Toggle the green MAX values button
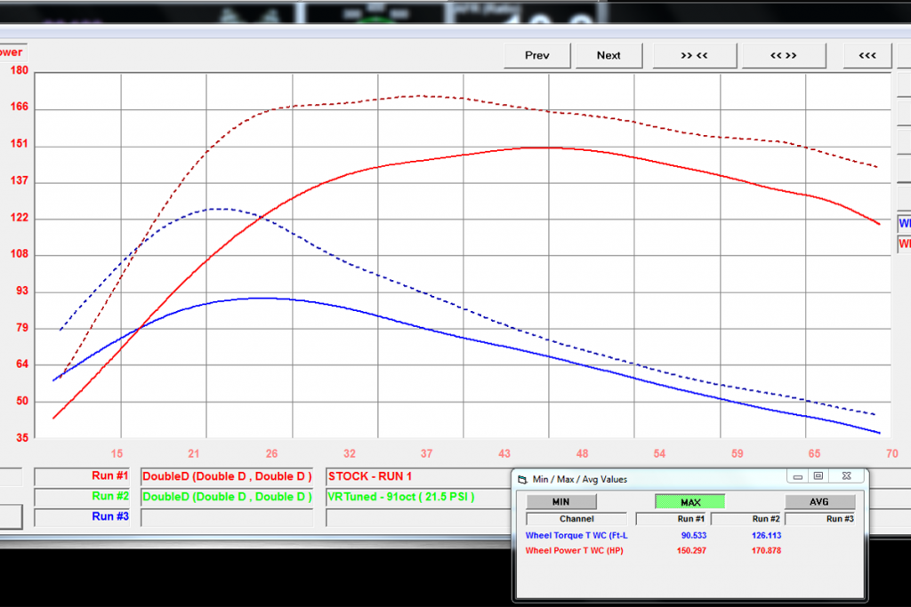Screen dimensions: 911x607 [689, 501]
